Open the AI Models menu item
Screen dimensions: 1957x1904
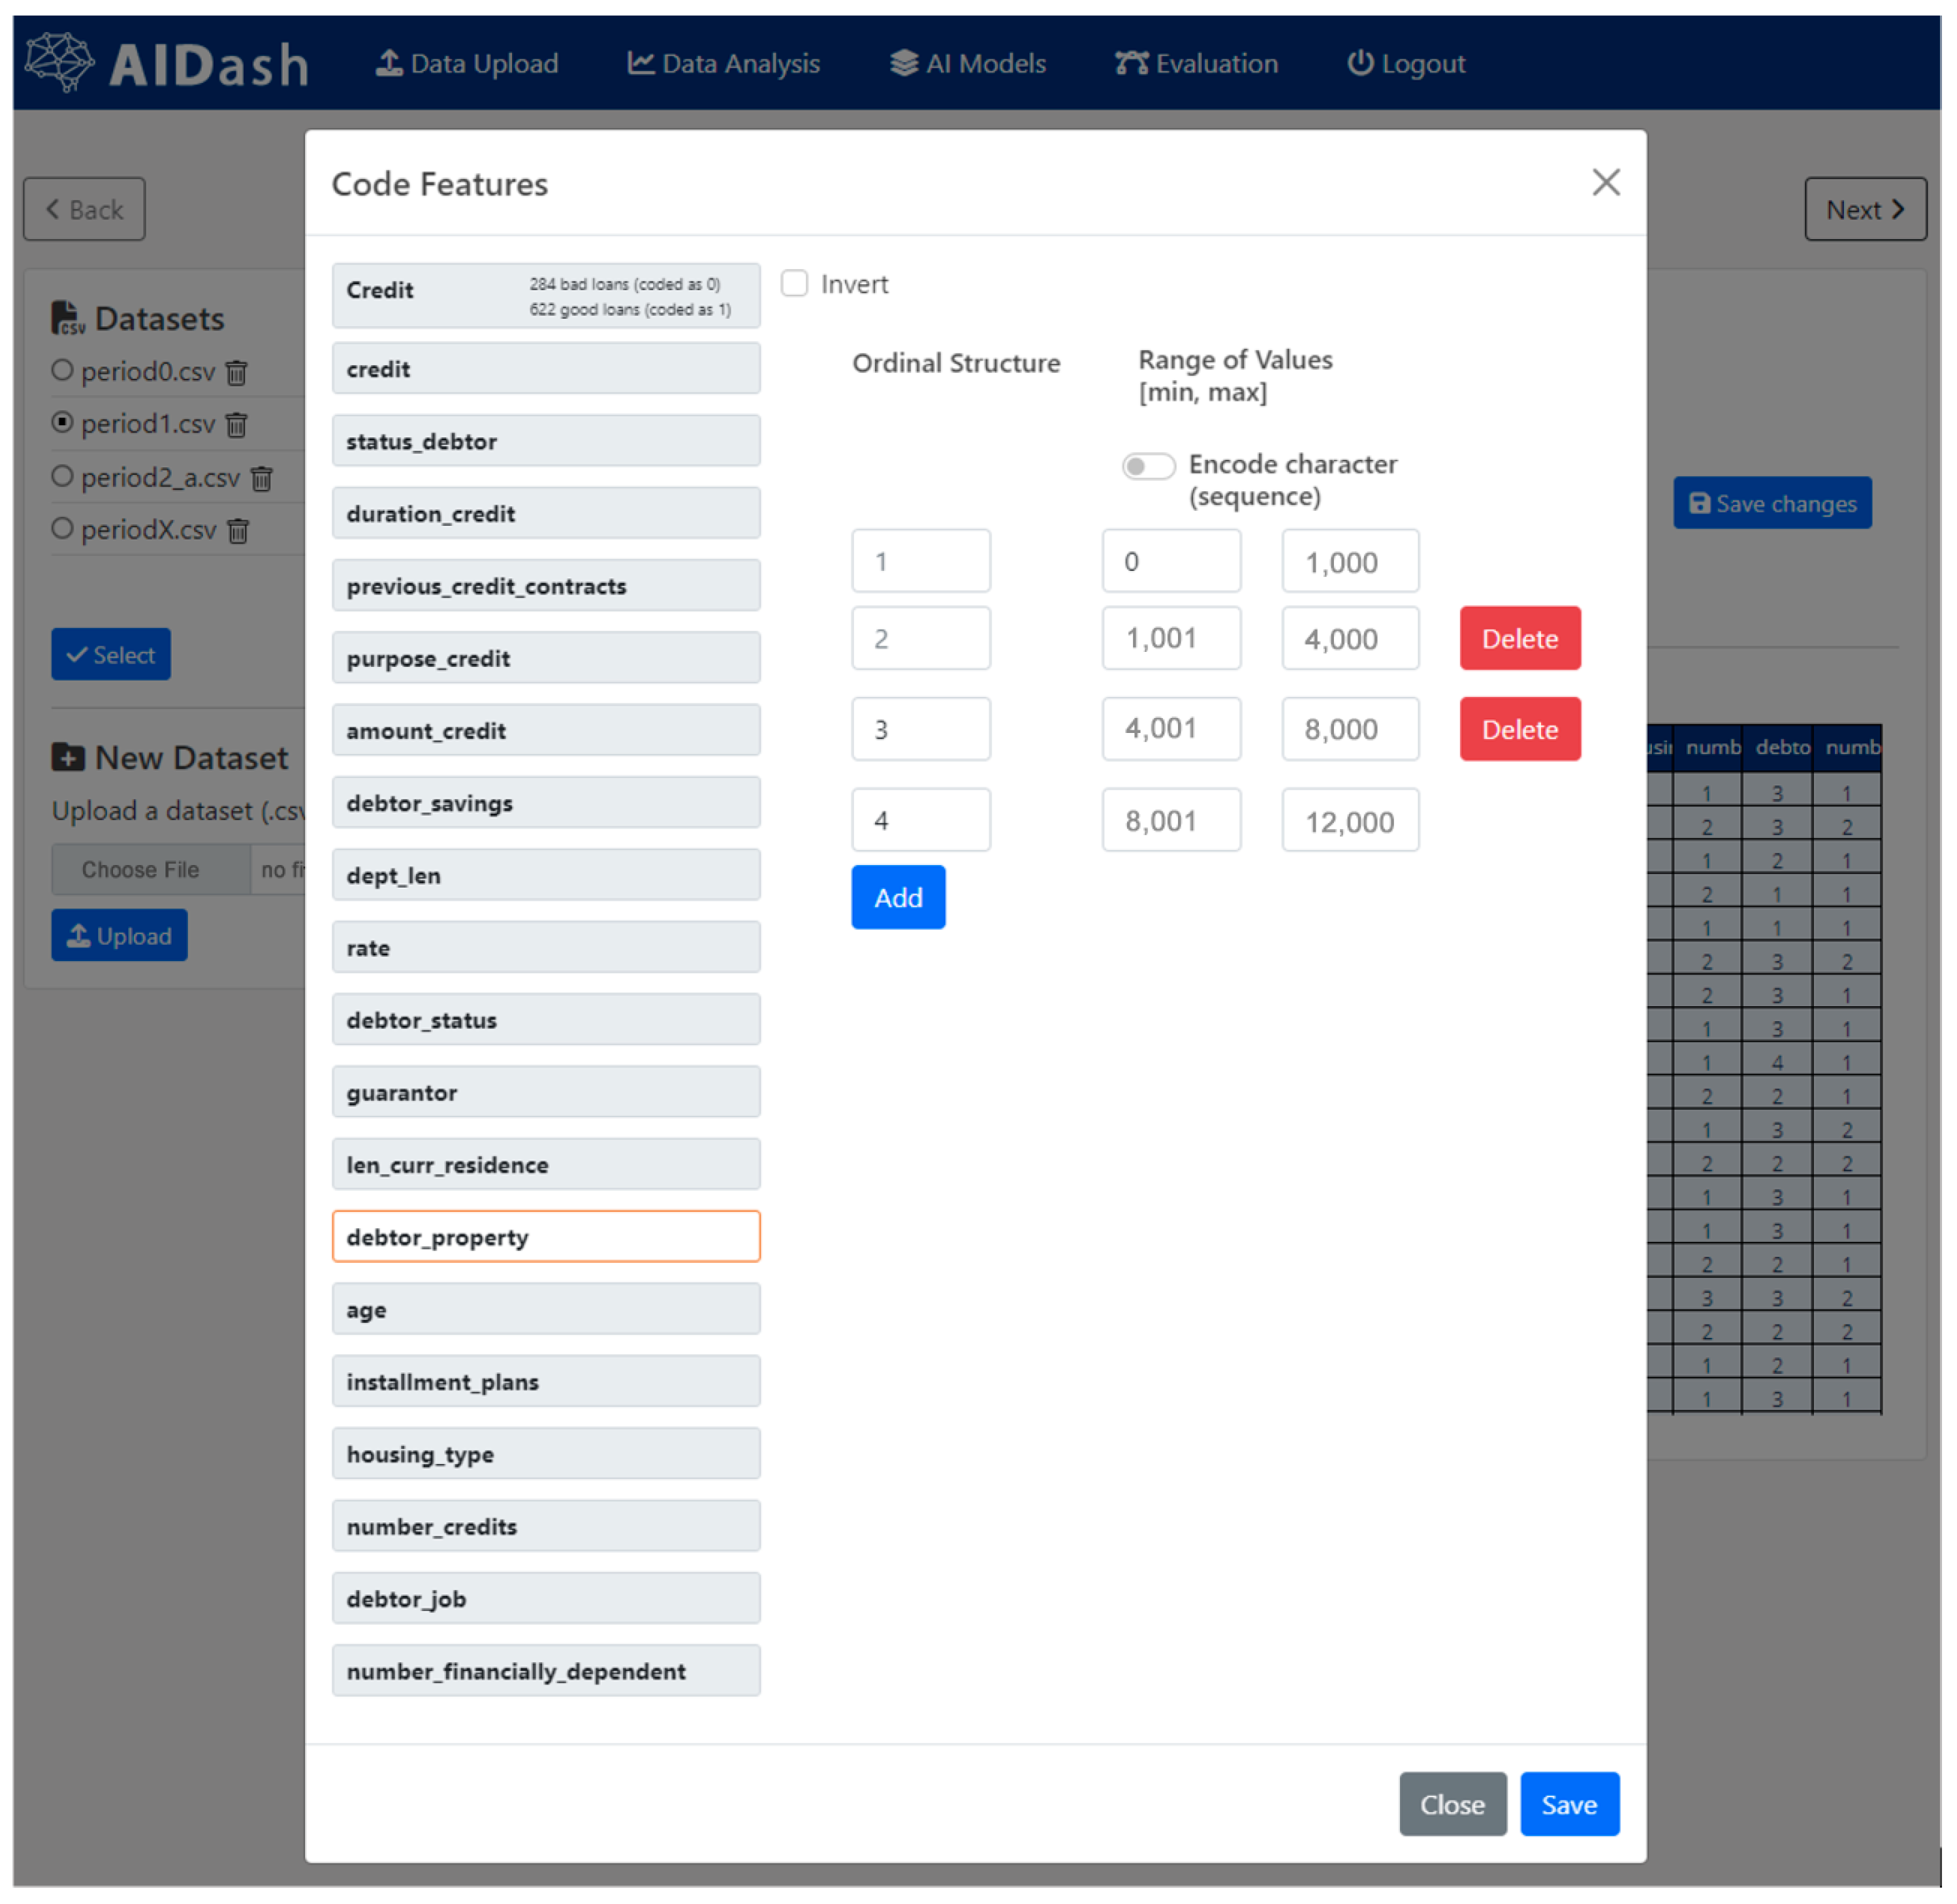tap(968, 64)
